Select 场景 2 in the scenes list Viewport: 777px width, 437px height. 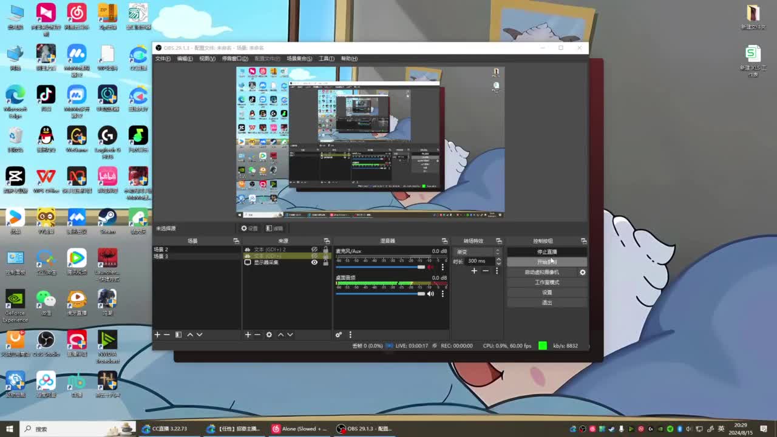(197, 249)
